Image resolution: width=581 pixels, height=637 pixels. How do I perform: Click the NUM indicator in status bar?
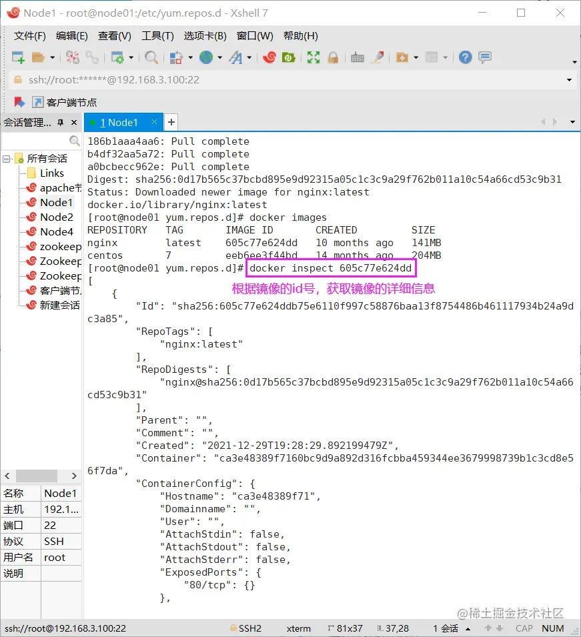coord(552,628)
